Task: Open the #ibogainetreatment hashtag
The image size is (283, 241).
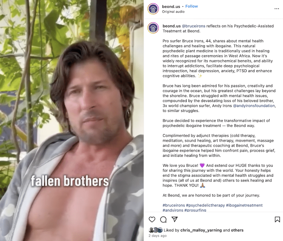Action: point(244,205)
